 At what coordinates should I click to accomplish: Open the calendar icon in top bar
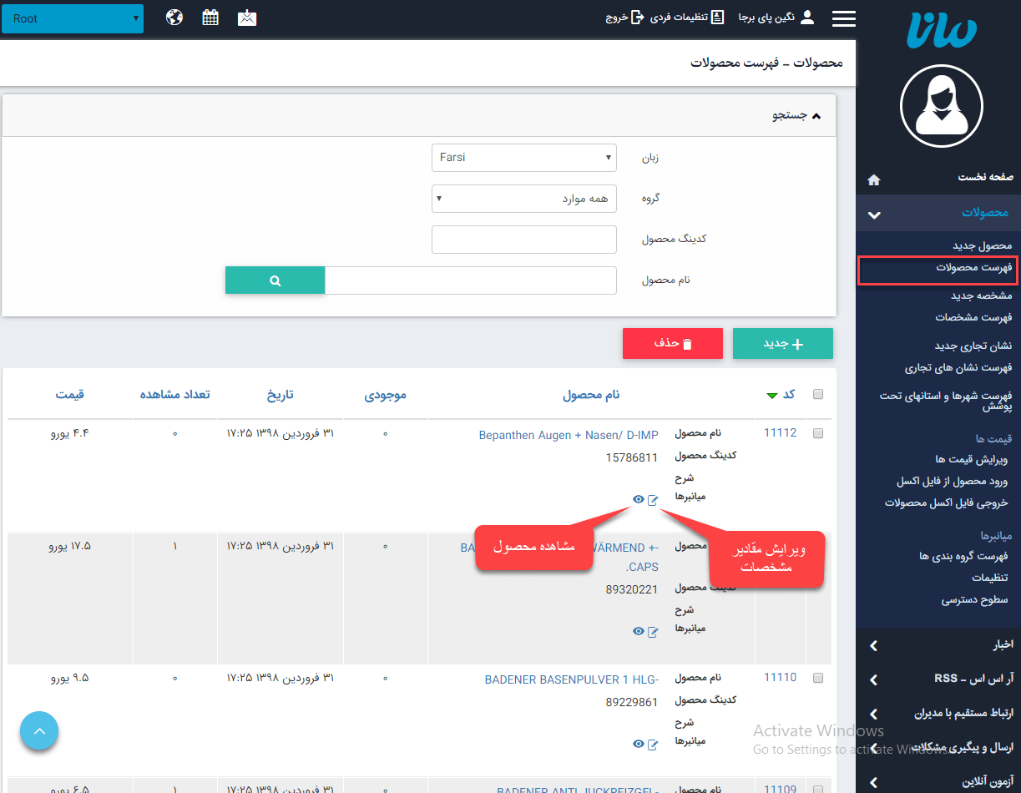click(210, 18)
